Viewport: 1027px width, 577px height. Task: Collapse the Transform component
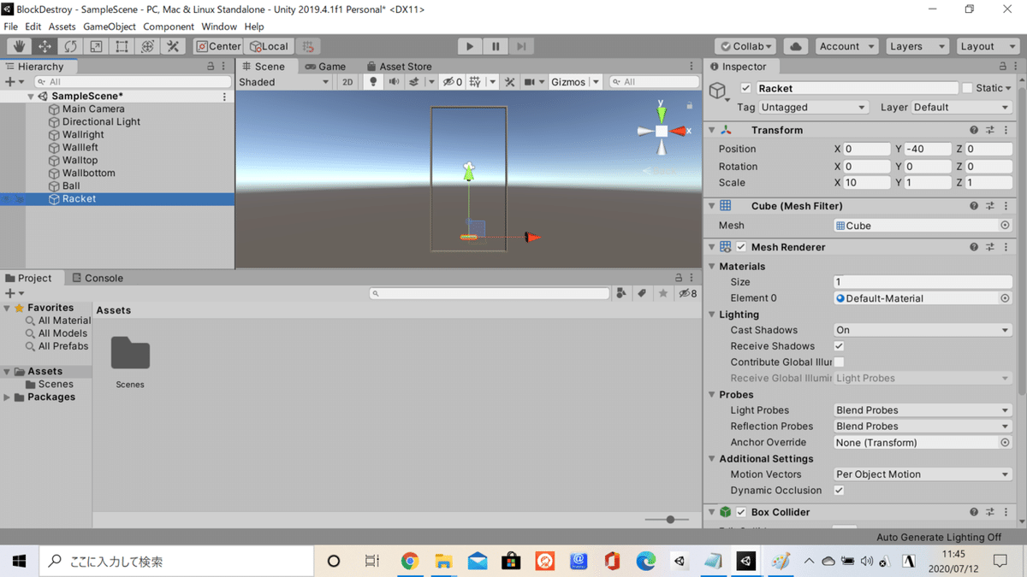tap(711, 130)
